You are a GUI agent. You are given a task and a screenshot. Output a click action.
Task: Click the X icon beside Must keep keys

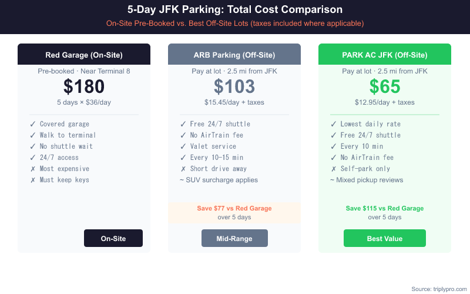[x=32, y=180]
